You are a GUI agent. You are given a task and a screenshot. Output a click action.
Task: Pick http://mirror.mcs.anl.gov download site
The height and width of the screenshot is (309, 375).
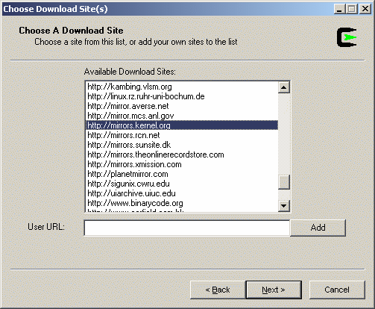[182, 116]
